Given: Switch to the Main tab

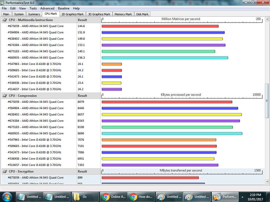Looking at the screenshot, I should point(6,14).
